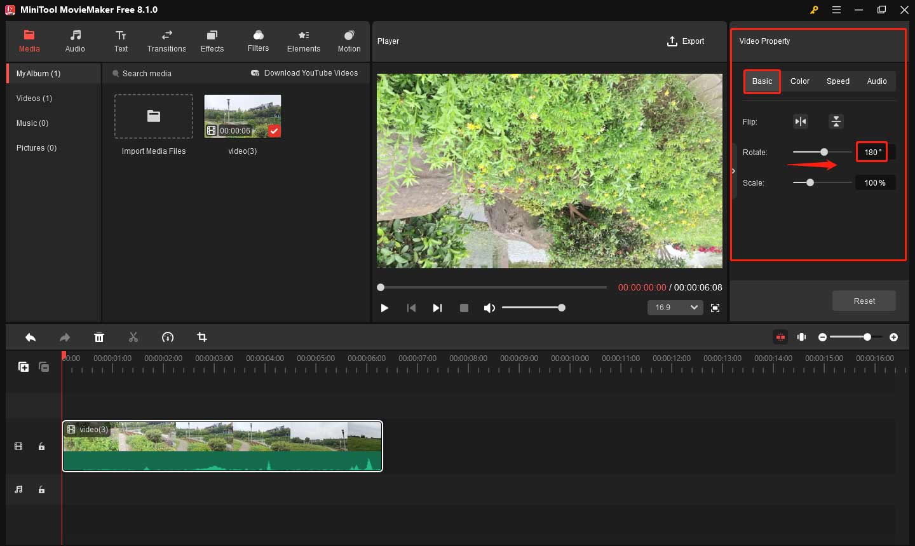Switch to Speed property tab
The height and width of the screenshot is (546, 915).
click(x=838, y=81)
